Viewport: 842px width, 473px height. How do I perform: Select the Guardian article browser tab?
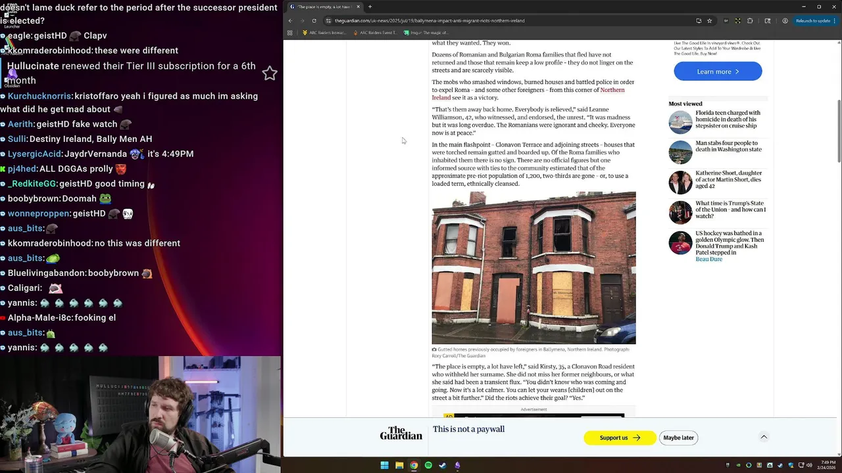pyautogui.click(x=324, y=7)
